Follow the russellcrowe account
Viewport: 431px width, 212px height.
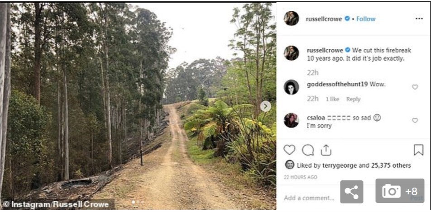(x=366, y=19)
